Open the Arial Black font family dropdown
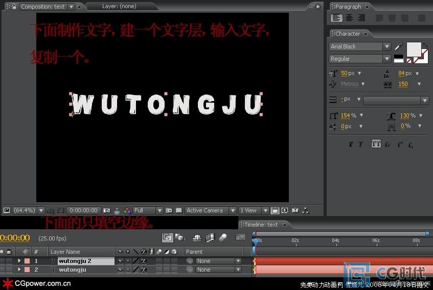Viewport: 433px width, 290px height. coord(387,46)
